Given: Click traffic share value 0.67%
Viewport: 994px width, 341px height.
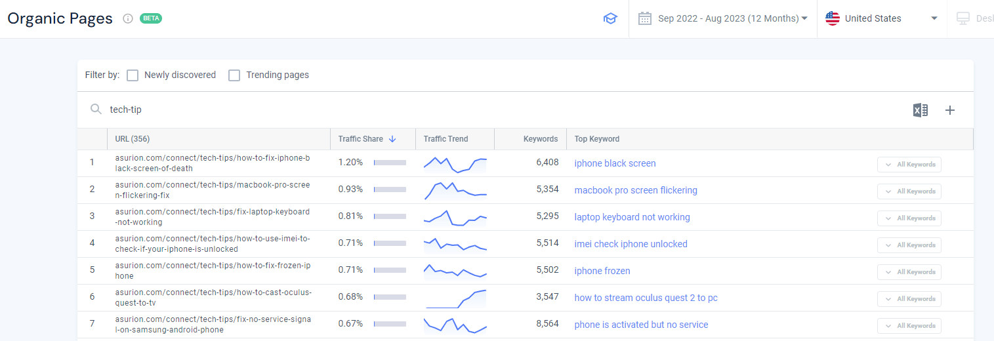Looking at the screenshot, I should coord(350,324).
